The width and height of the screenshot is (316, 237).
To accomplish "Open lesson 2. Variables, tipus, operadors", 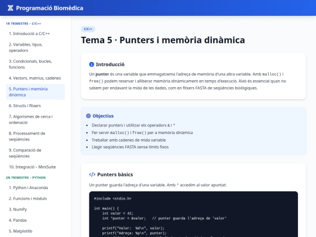I will 36,47.
